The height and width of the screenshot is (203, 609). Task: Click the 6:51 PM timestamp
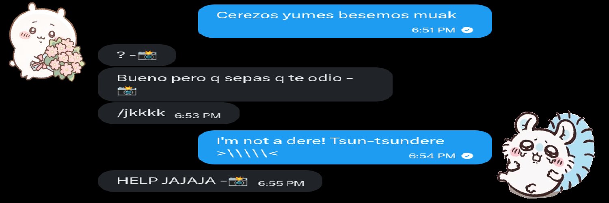pyautogui.click(x=433, y=30)
